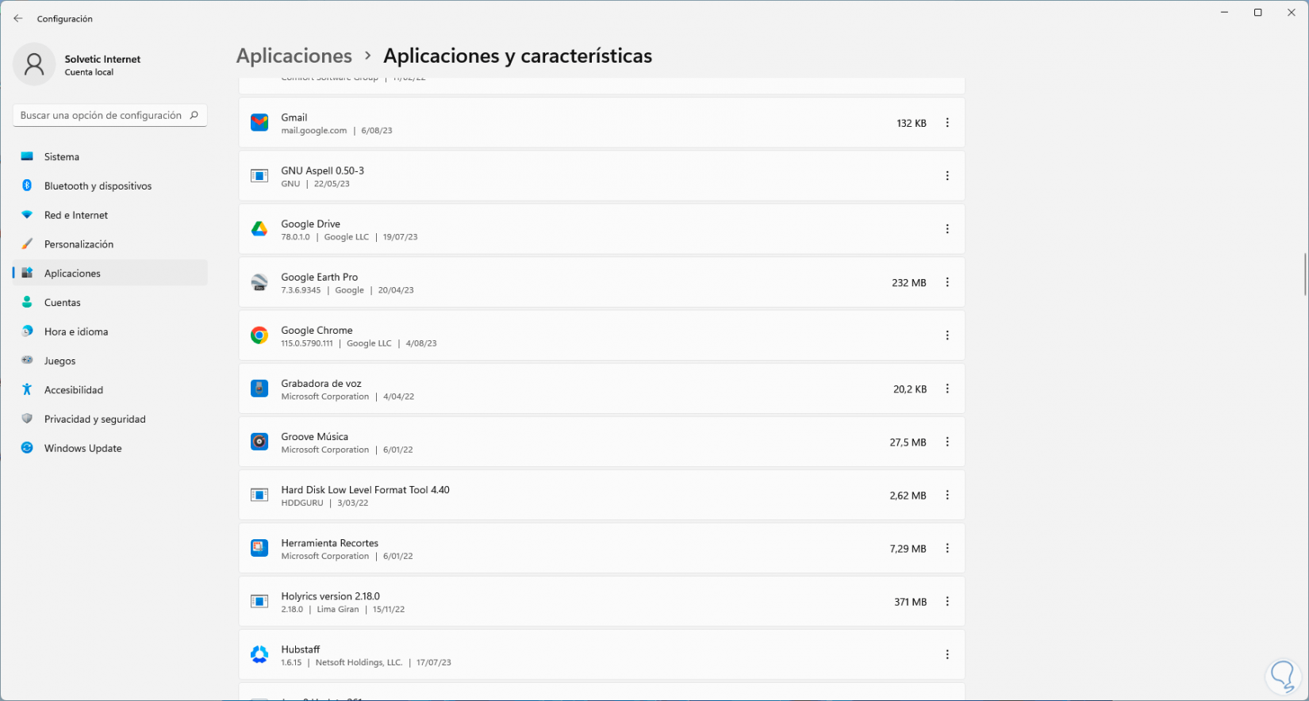The height and width of the screenshot is (701, 1309).
Task: Open more options for Holyrics version 2.18.0
Action: [947, 602]
